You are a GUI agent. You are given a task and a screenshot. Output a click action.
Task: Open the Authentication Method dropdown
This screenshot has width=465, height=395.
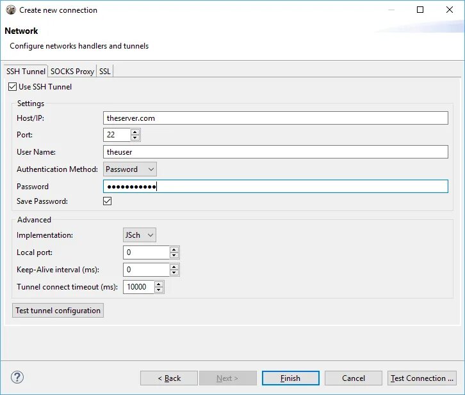click(x=130, y=169)
